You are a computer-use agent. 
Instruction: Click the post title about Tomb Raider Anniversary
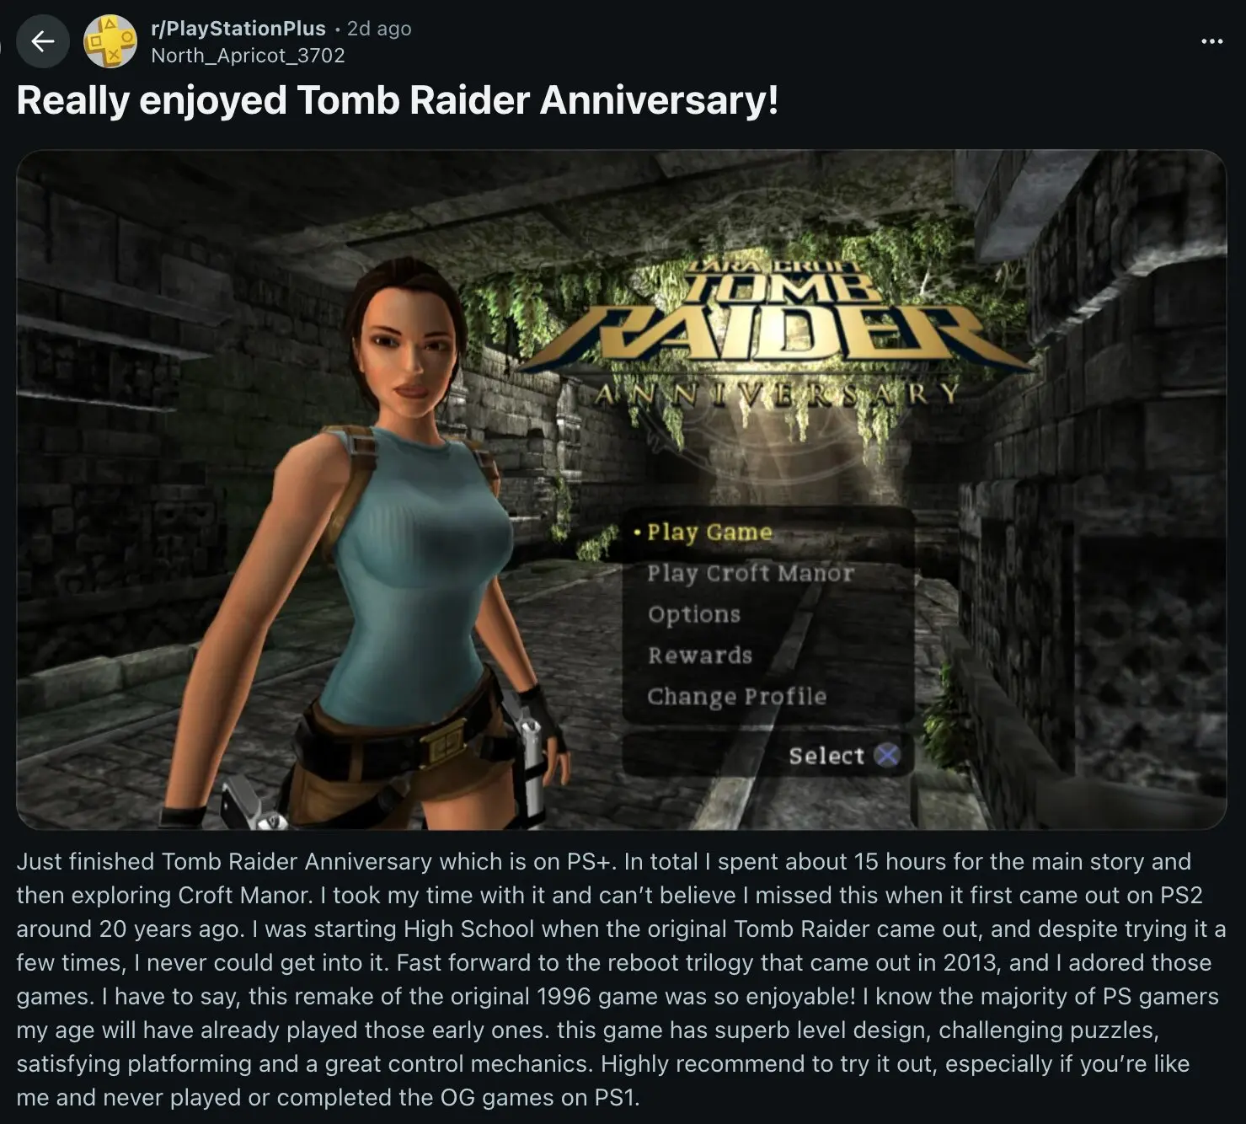[x=398, y=100]
